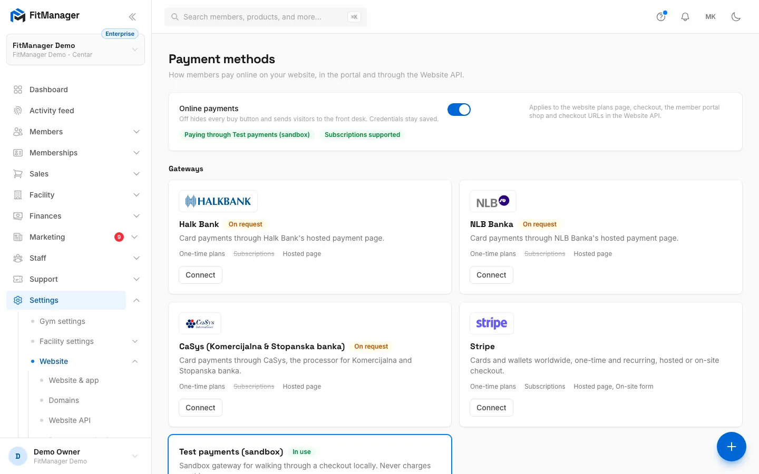759x474 pixels.
Task: Open the Domains settings page
Action: click(x=64, y=400)
